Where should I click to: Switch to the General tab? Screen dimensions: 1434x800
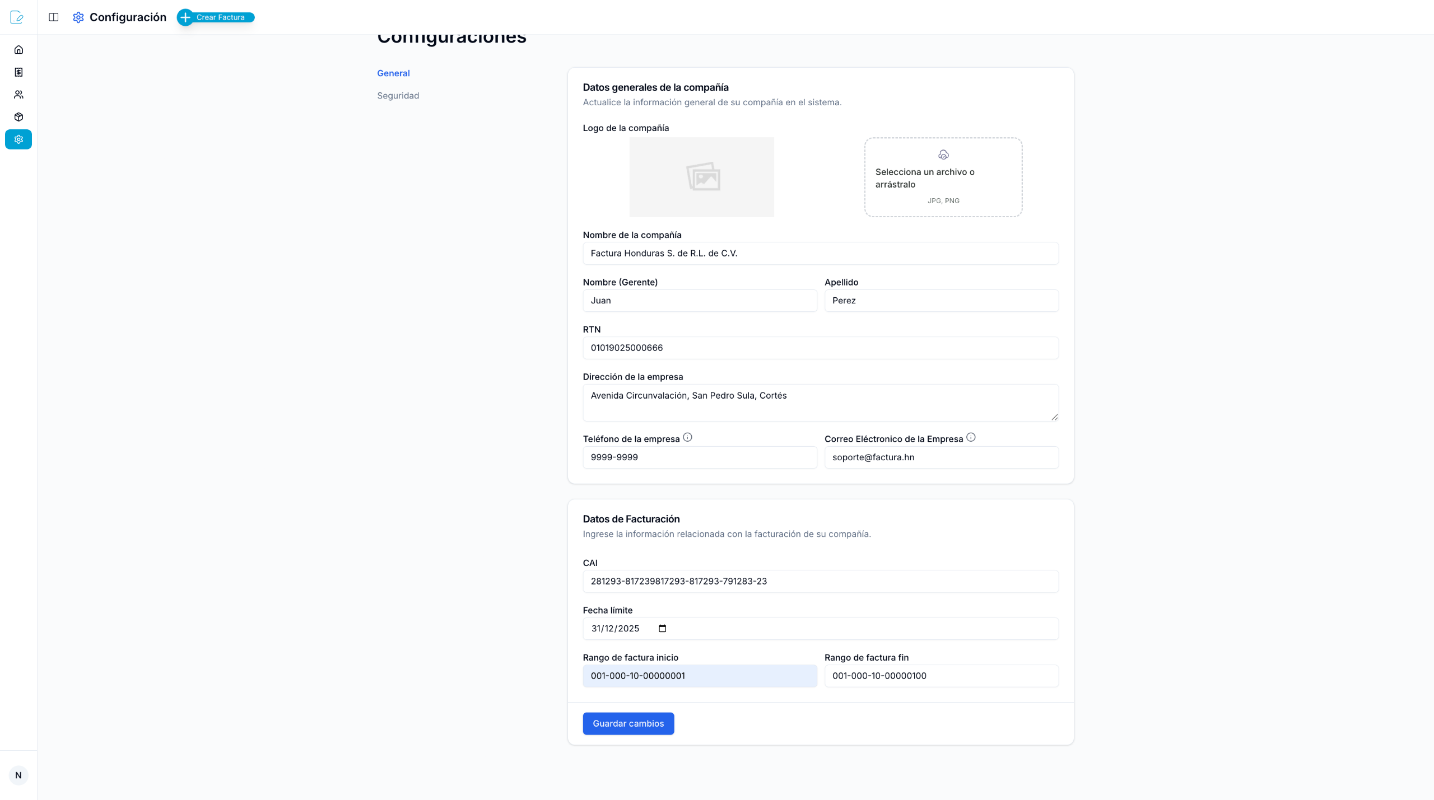[393, 73]
